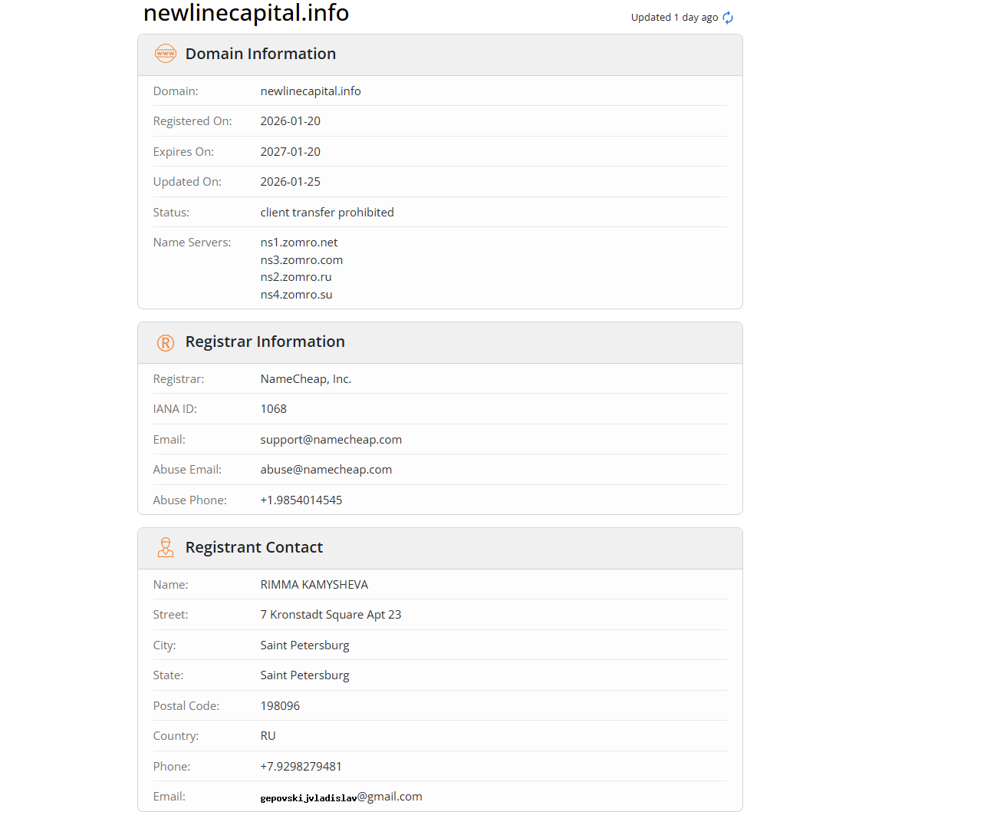Image resolution: width=997 pixels, height=822 pixels.
Task: Click the refresh icon beside Updated 1 day ago
Action: point(728,18)
